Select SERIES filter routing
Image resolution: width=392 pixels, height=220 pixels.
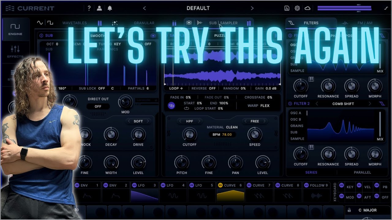[311, 172]
